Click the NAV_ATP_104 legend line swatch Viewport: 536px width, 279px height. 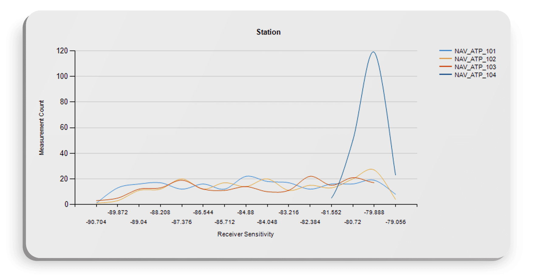[x=445, y=74]
